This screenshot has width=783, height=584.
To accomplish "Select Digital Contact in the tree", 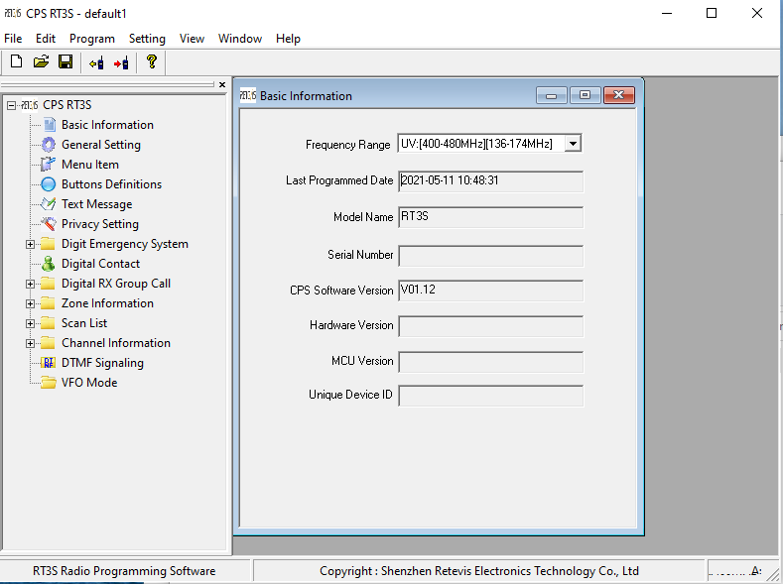I will pos(100,264).
